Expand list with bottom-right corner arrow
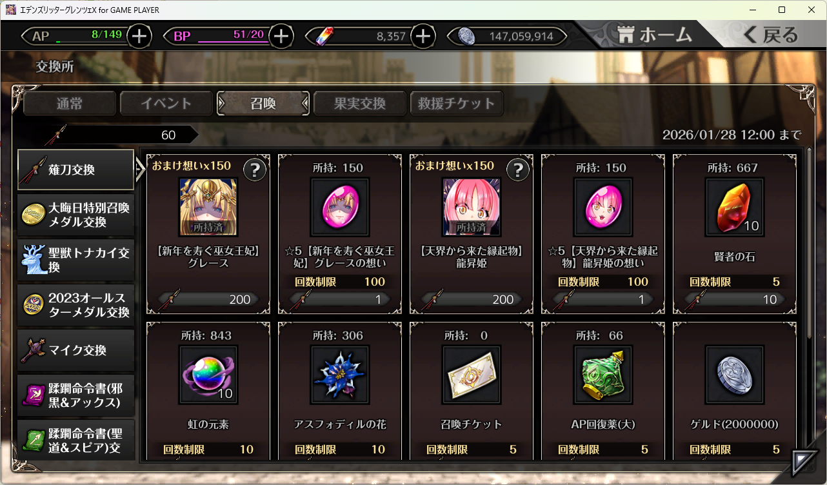 (x=804, y=462)
